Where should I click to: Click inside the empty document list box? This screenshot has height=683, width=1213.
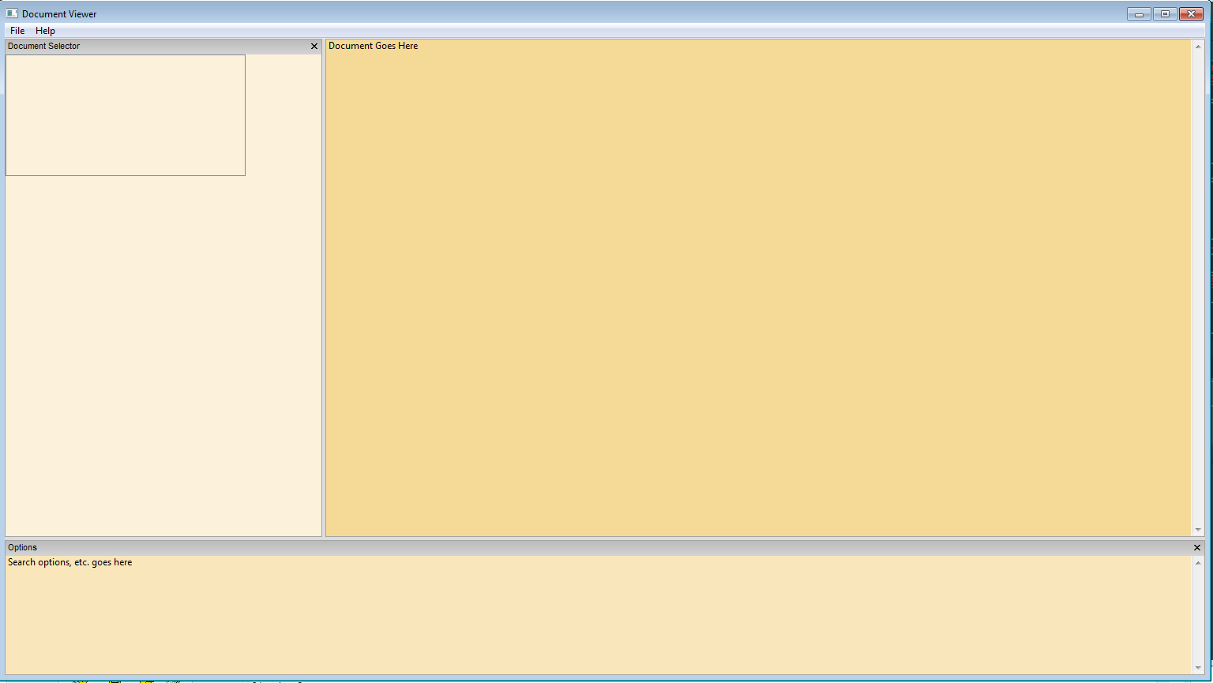tap(125, 115)
